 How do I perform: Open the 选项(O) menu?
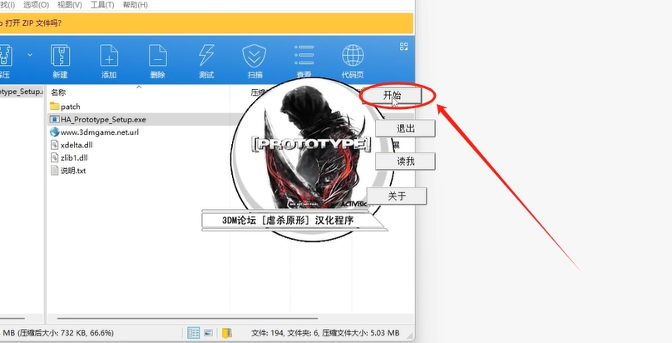coord(36,5)
